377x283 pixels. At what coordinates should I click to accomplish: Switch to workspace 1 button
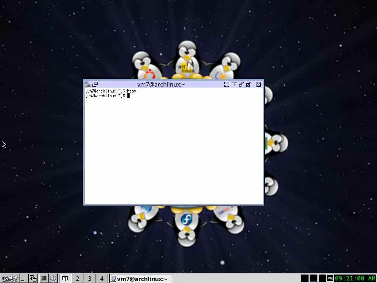click(x=65, y=279)
